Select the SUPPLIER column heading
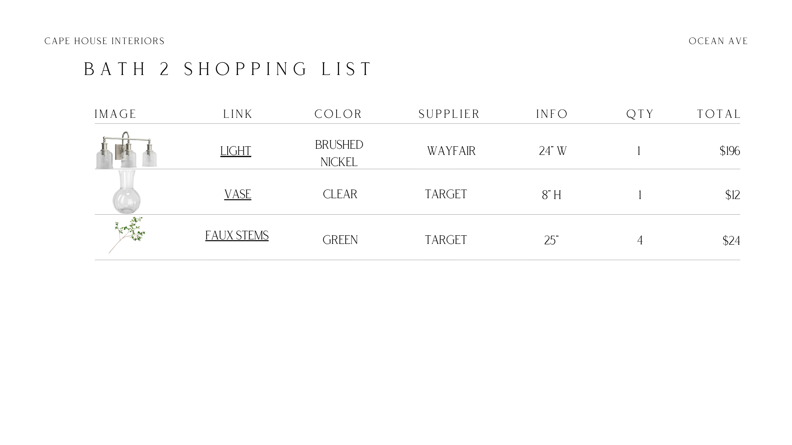The image size is (792, 445). pos(449,114)
